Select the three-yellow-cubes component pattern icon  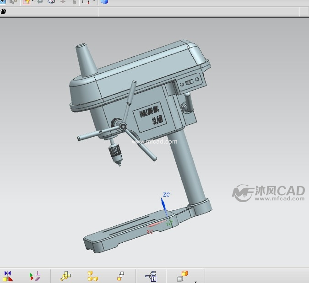(93, 276)
